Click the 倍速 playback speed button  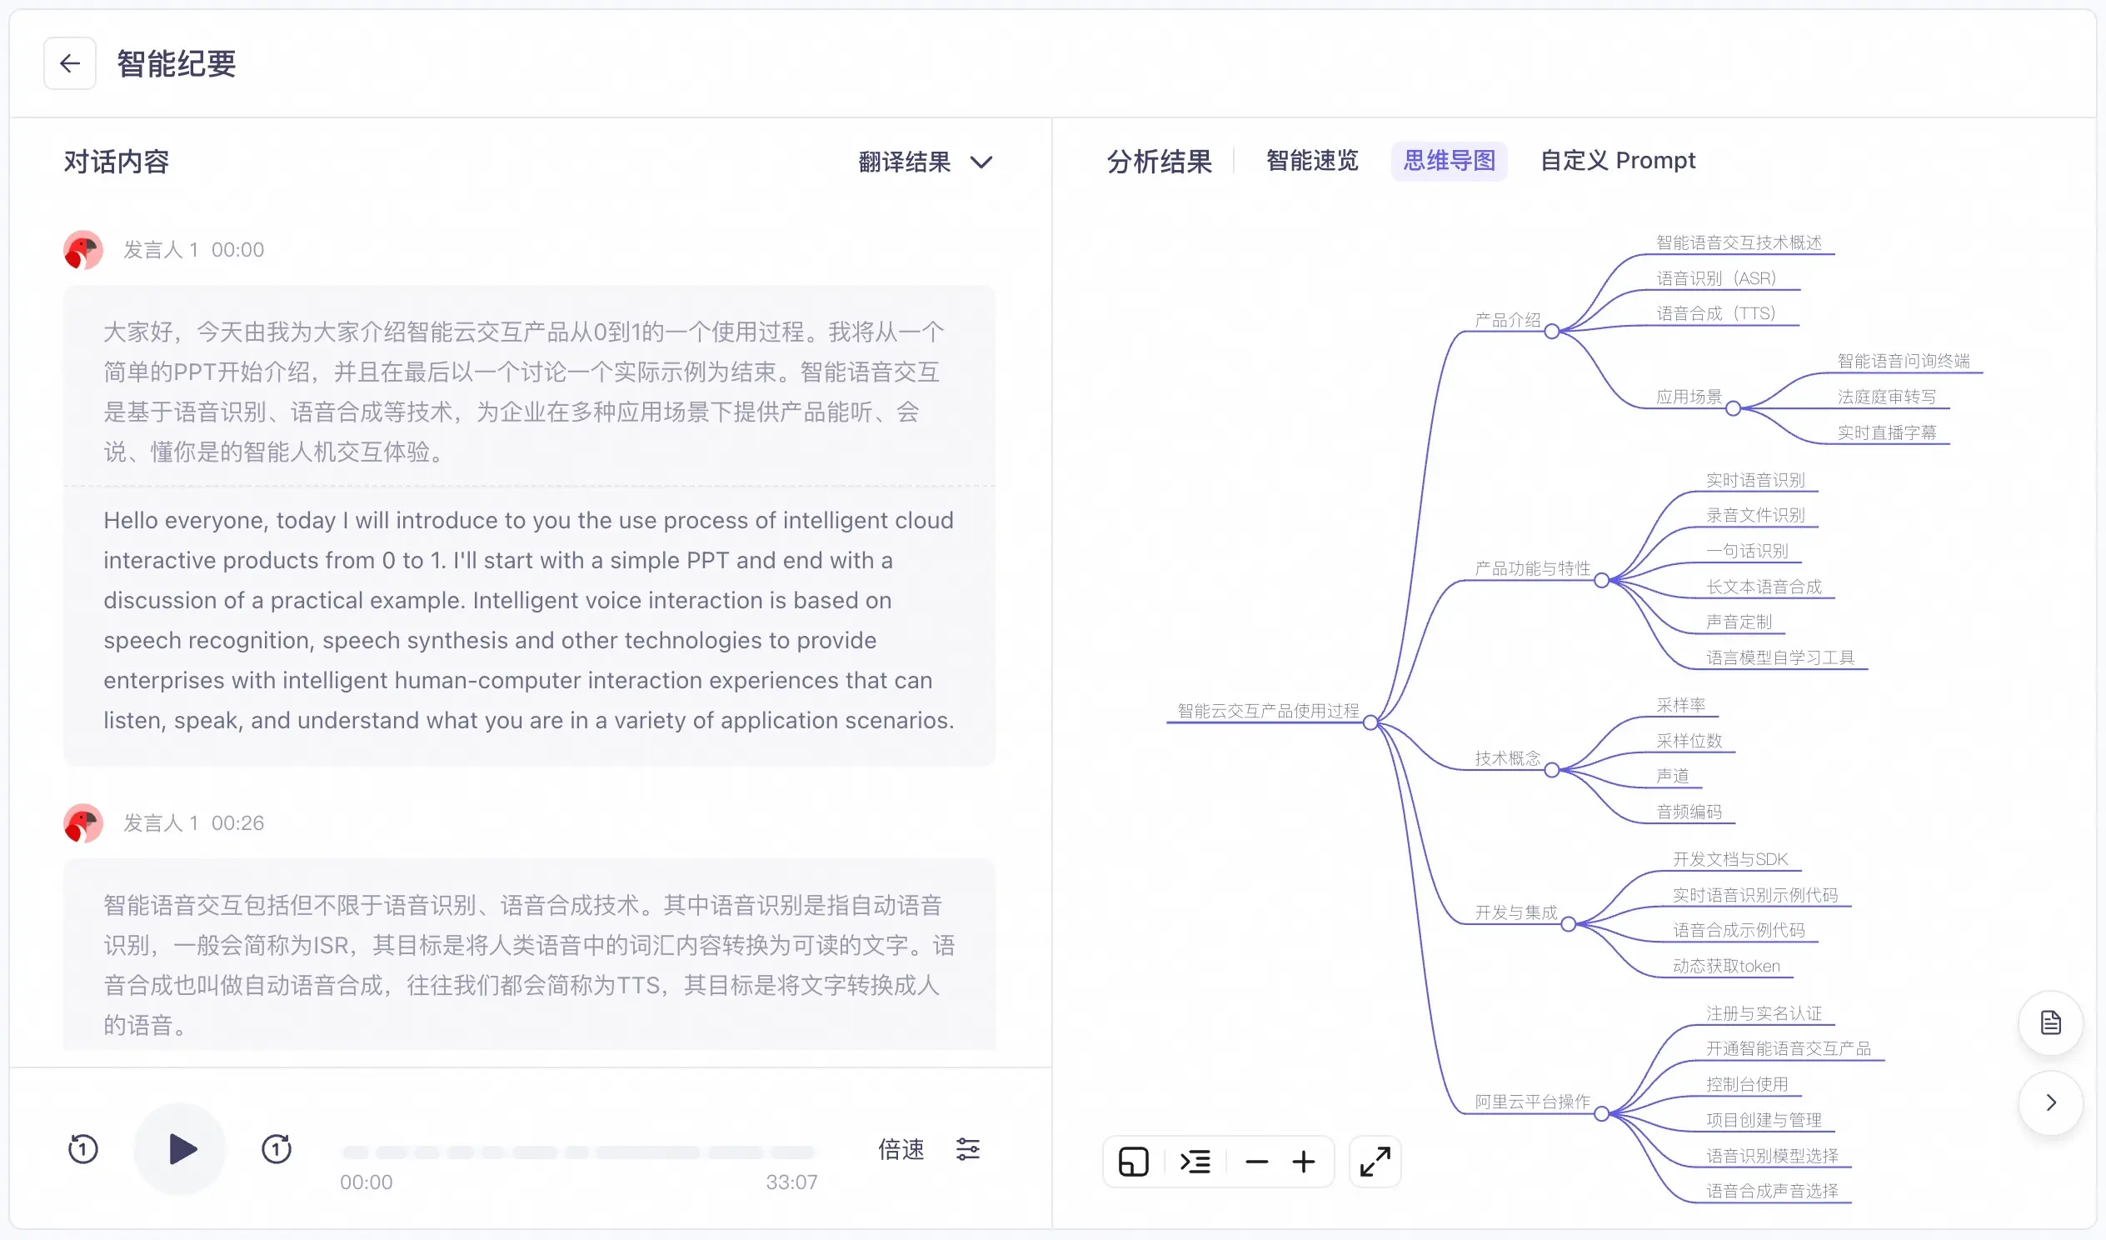point(901,1149)
